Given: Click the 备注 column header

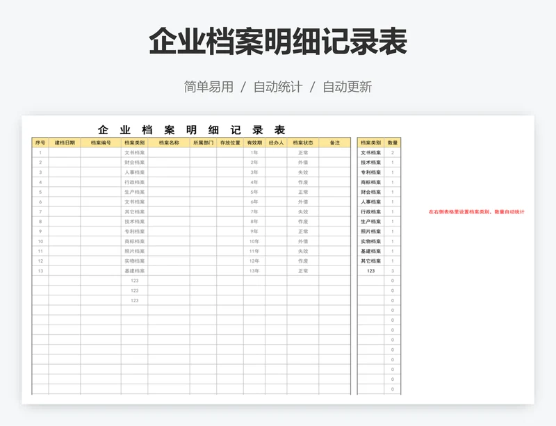Looking at the screenshot, I should pos(335,142).
